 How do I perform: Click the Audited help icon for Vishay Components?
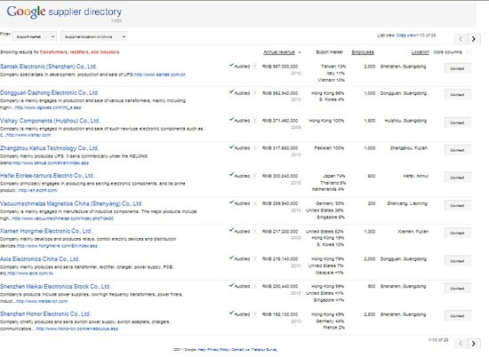click(255, 121)
